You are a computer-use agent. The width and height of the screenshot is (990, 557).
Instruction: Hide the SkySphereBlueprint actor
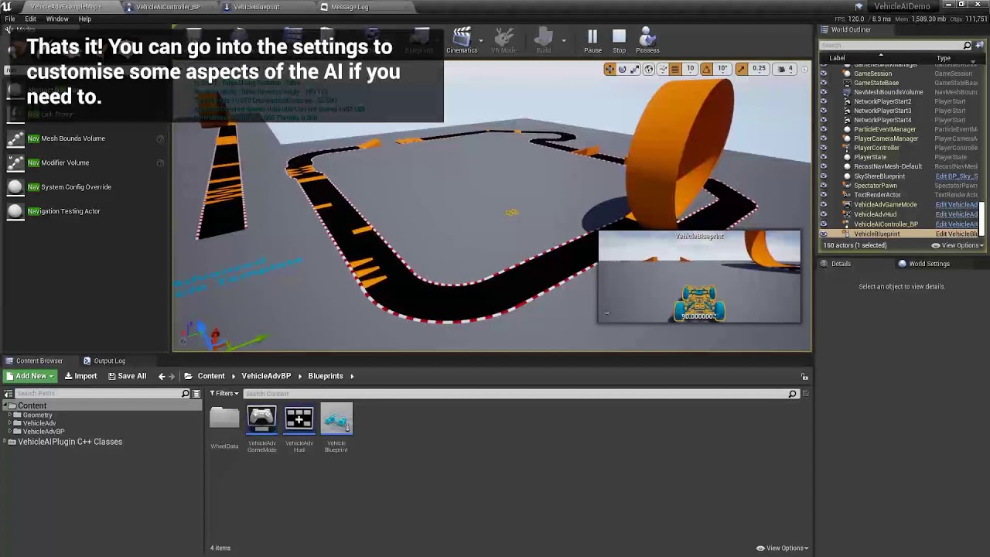(823, 176)
